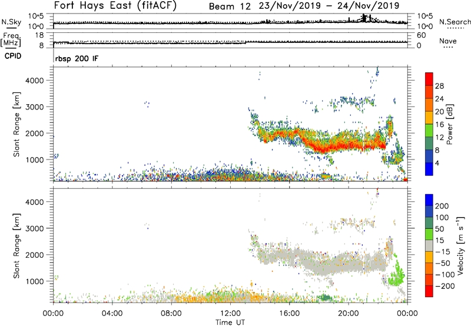Click the 'Fort Hays East (fitACF)' plot title
This screenshot has height=326, width=471.
pyautogui.click(x=115, y=6)
